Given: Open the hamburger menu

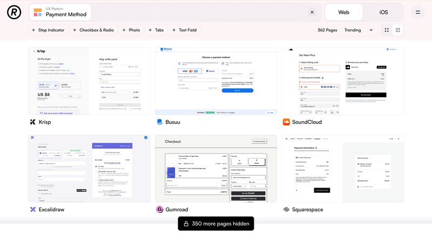Looking at the screenshot, I should click(x=417, y=12).
